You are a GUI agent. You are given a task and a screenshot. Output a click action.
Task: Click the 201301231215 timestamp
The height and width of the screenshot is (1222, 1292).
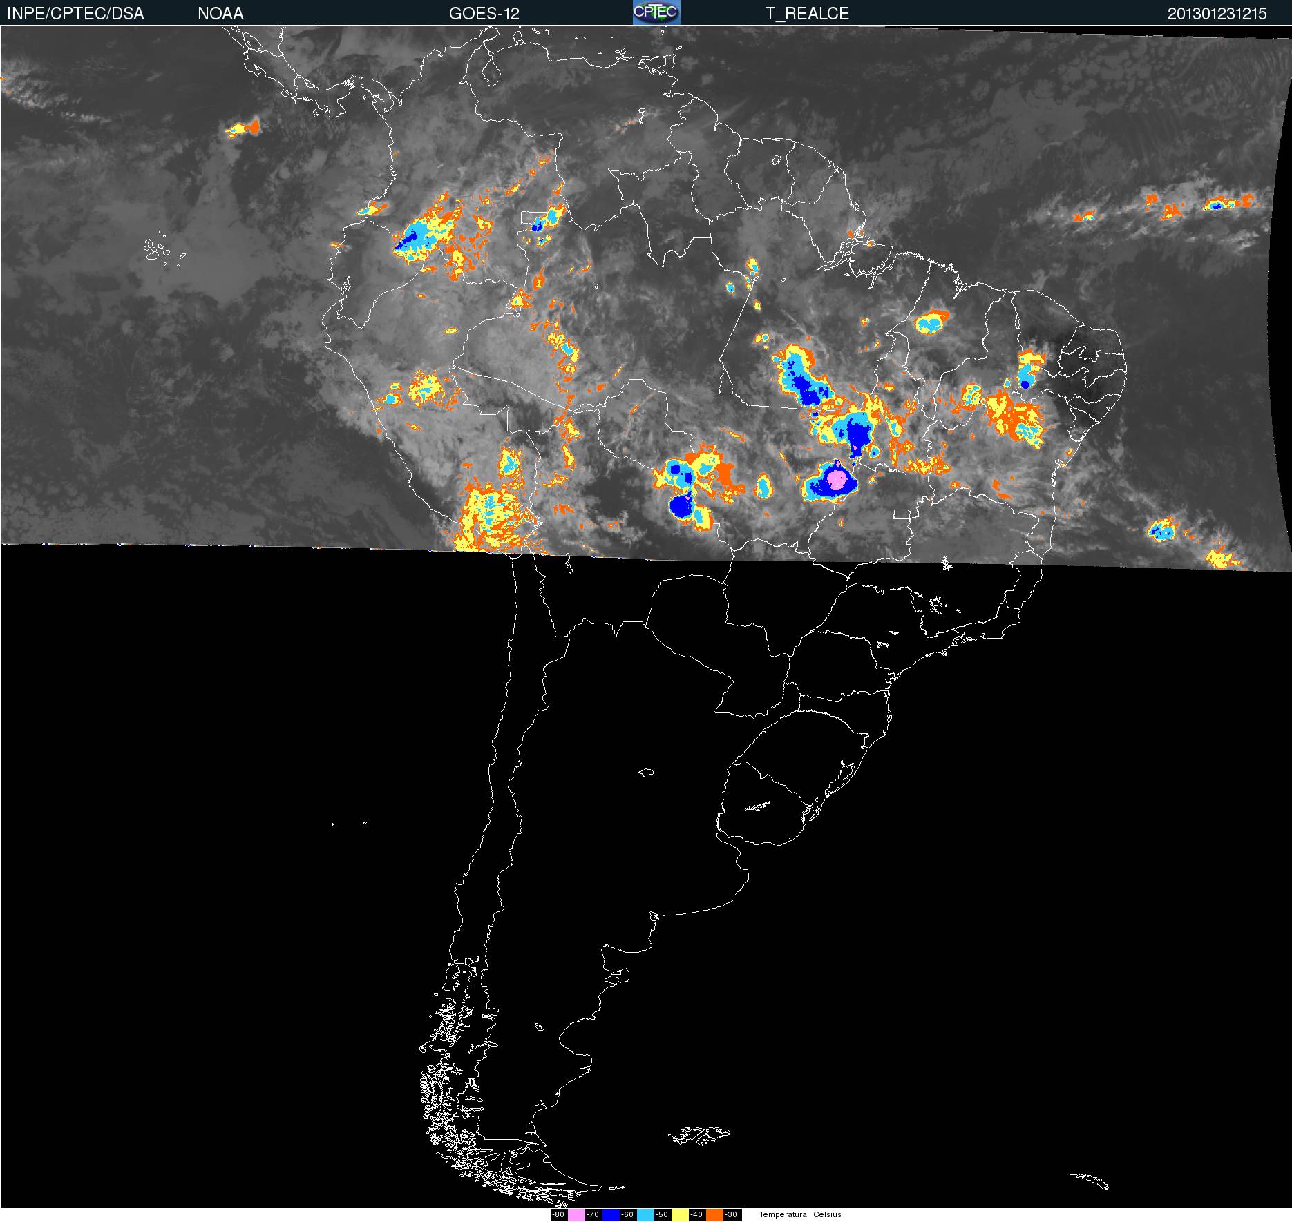pyautogui.click(x=1217, y=13)
